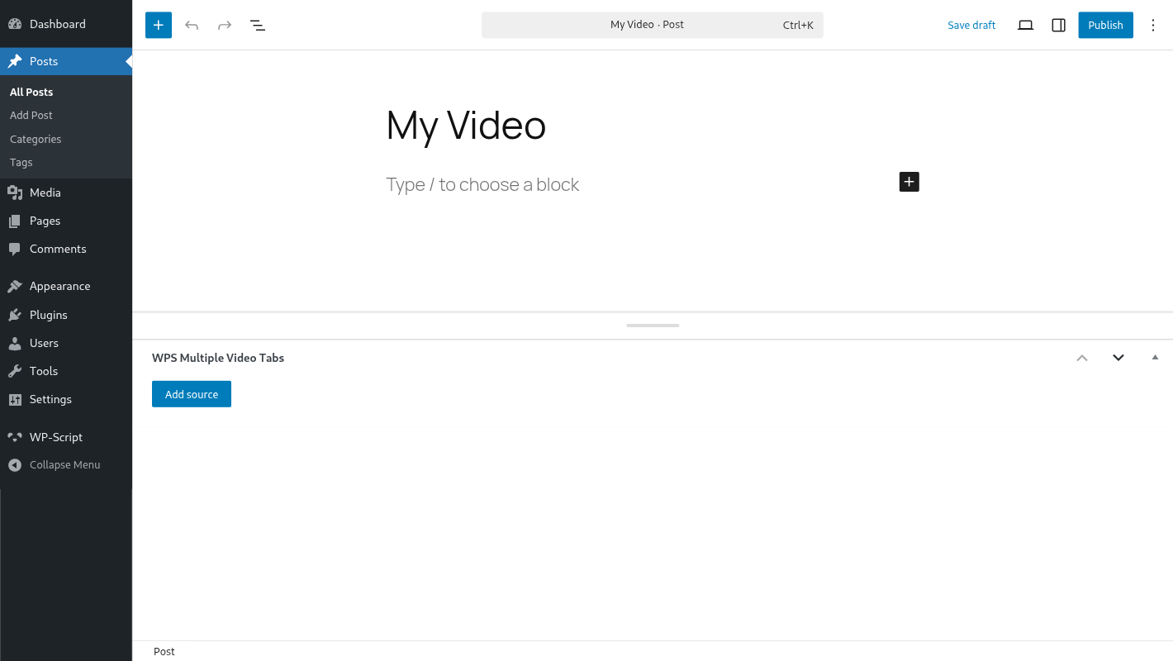Click the black add block button

coord(909,182)
